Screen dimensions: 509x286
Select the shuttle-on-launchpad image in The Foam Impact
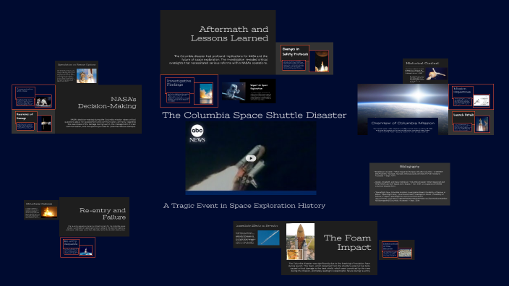300,241
